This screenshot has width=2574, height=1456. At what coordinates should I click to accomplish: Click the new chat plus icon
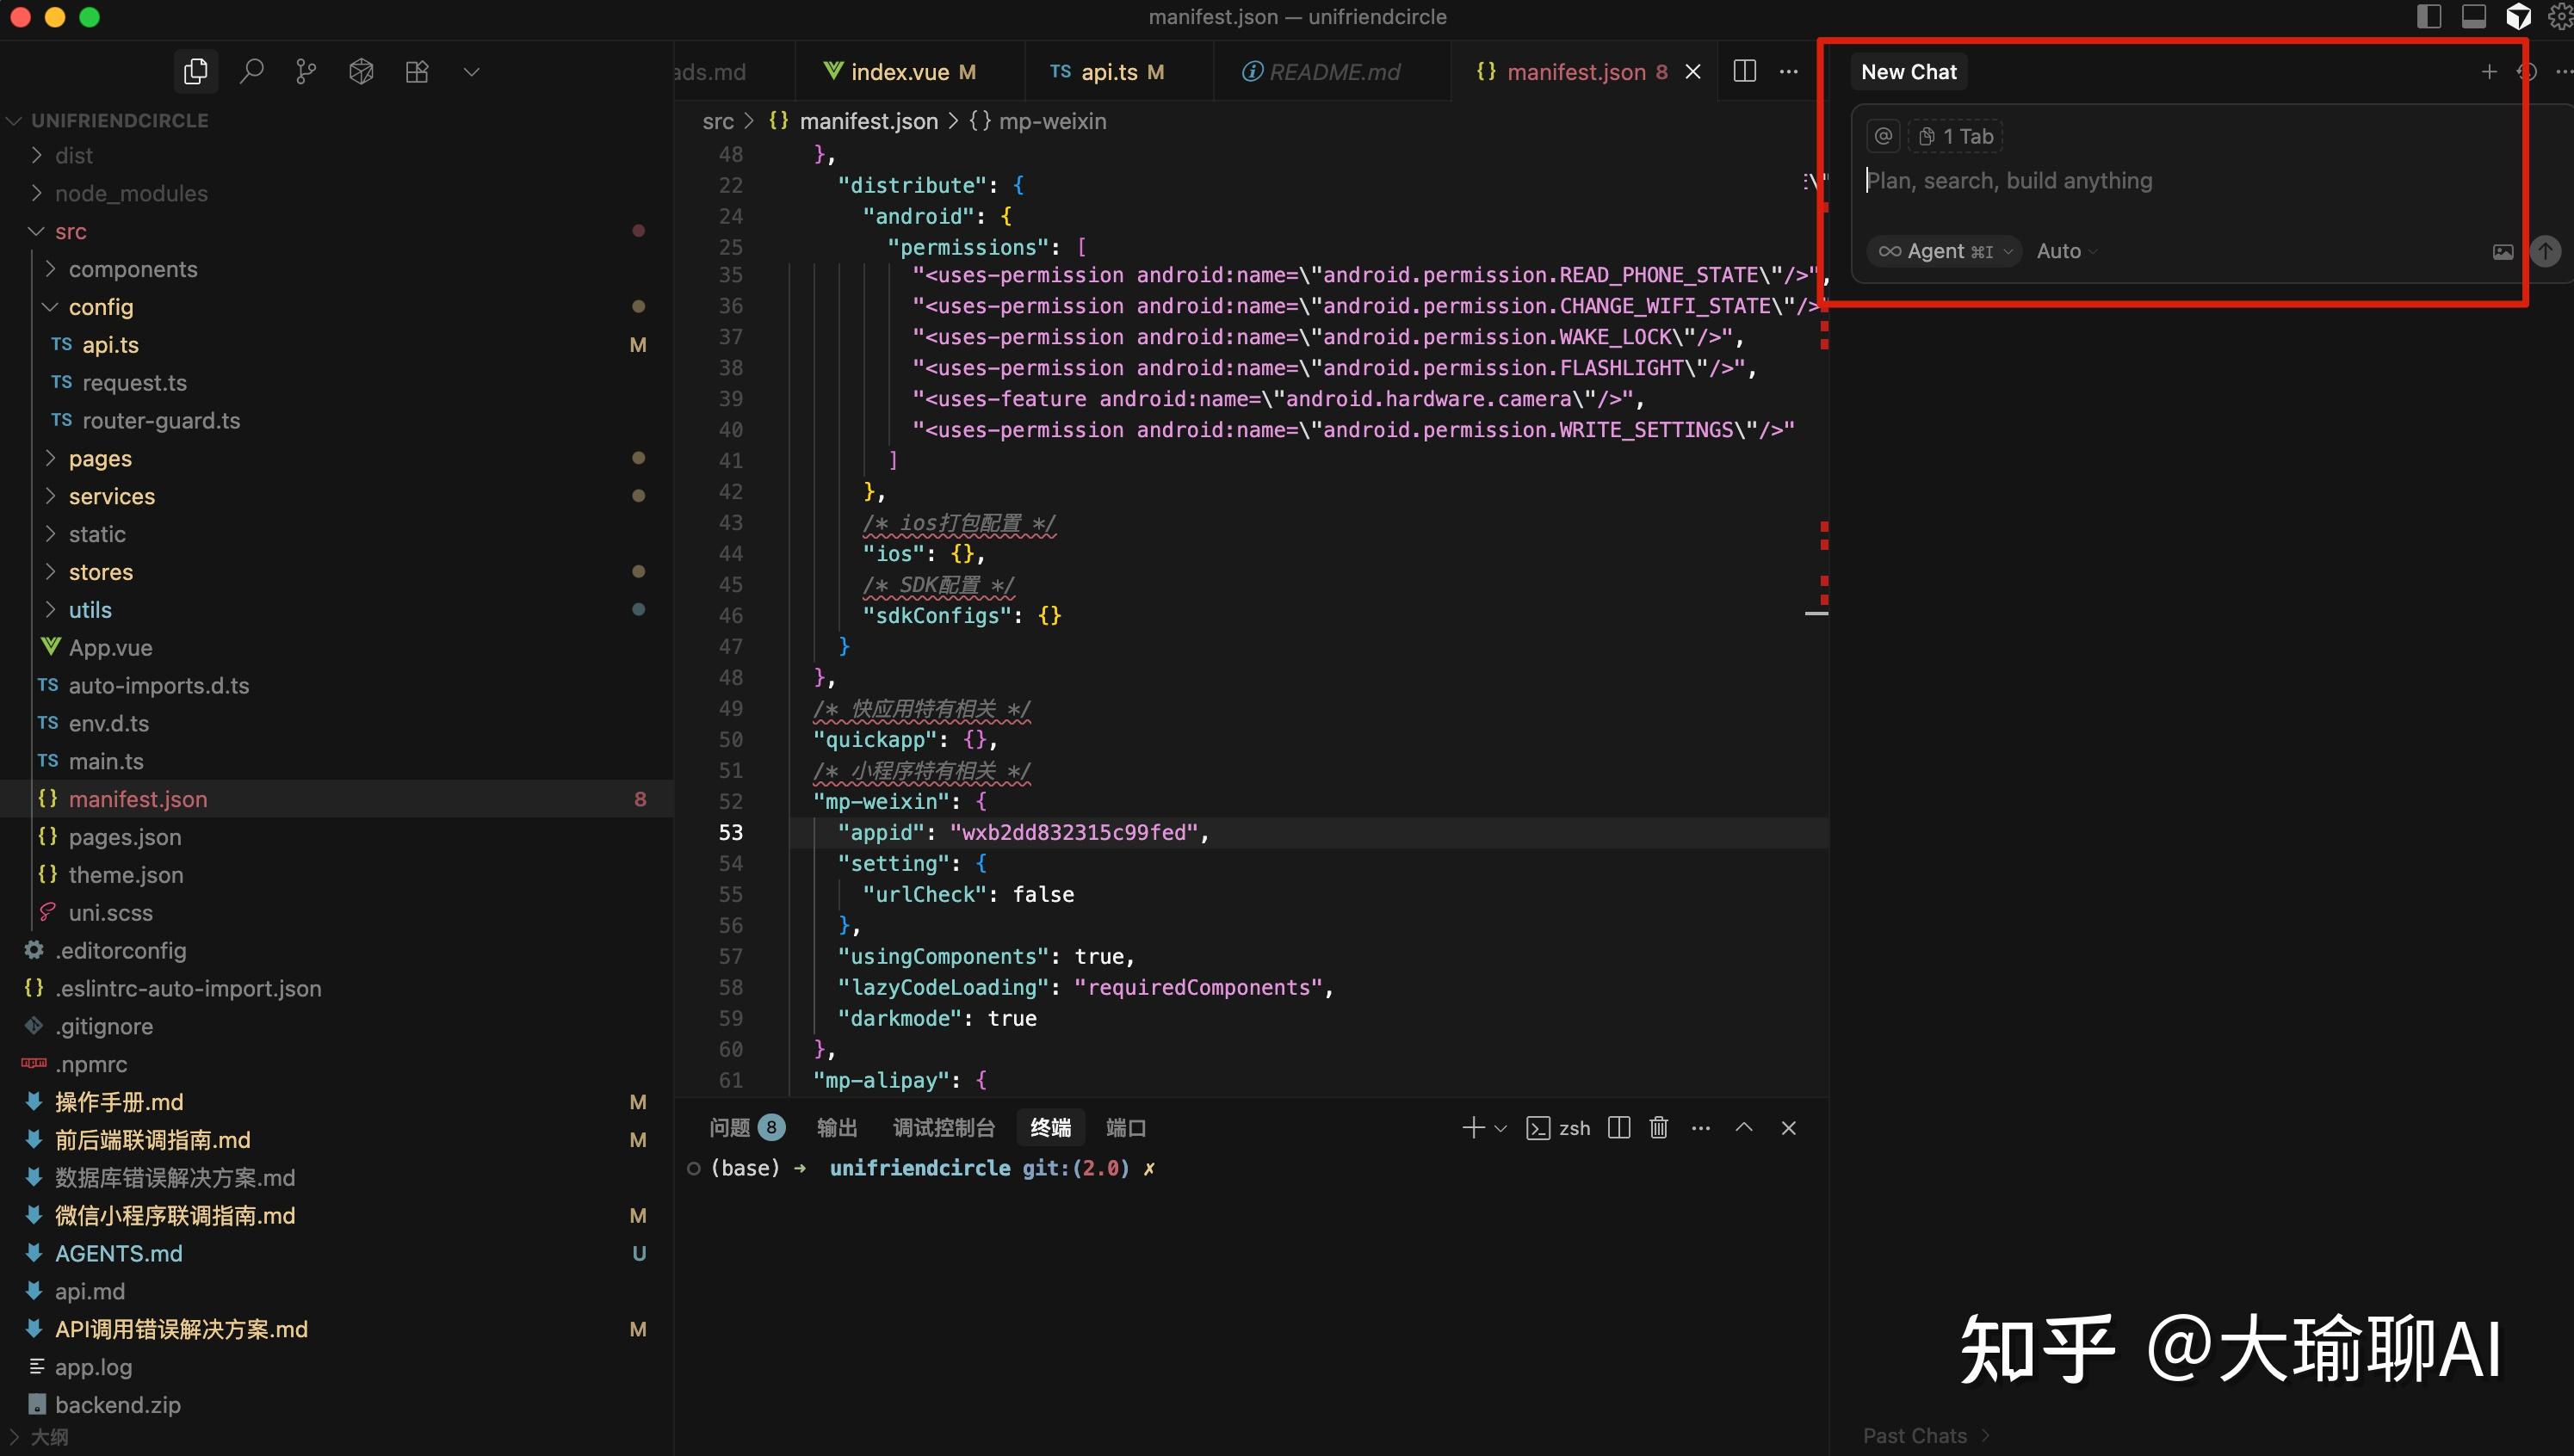[2489, 71]
